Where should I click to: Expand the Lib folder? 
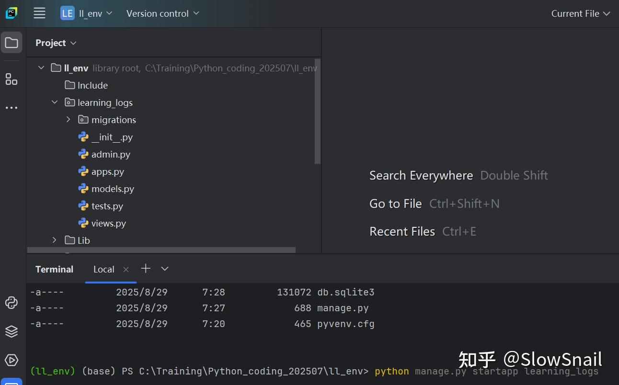(x=54, y=240)
